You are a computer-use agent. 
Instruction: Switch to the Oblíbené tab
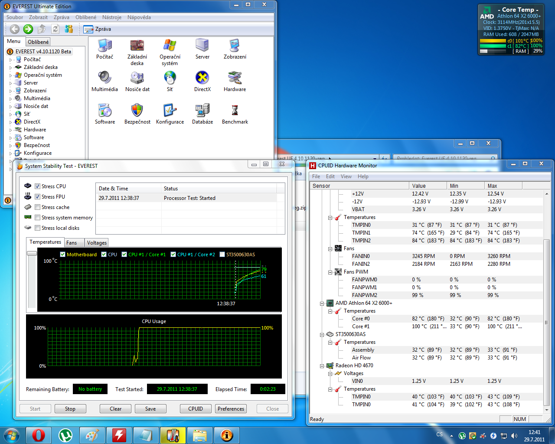click(38, 42)
